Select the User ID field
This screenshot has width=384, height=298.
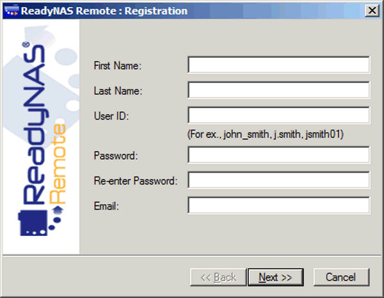[278, 115]
